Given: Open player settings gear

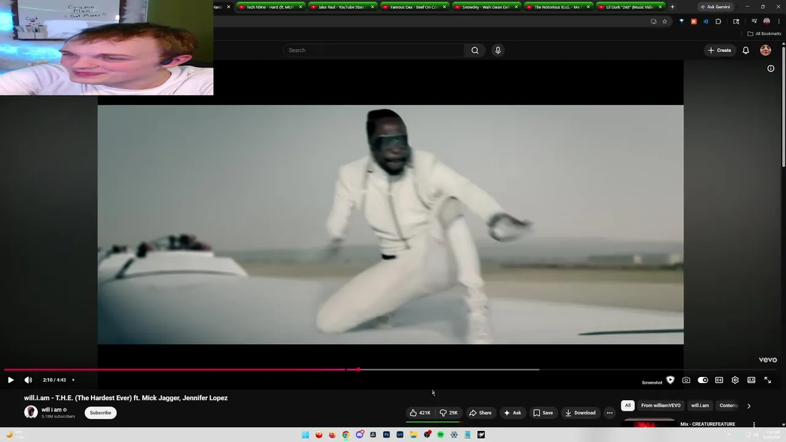Looking at the screenshot, I should coord(735,380).
